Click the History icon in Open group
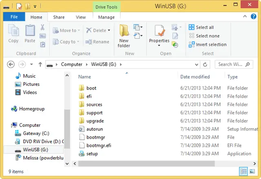Screen dimensions: 261x179 coord(175,44)
